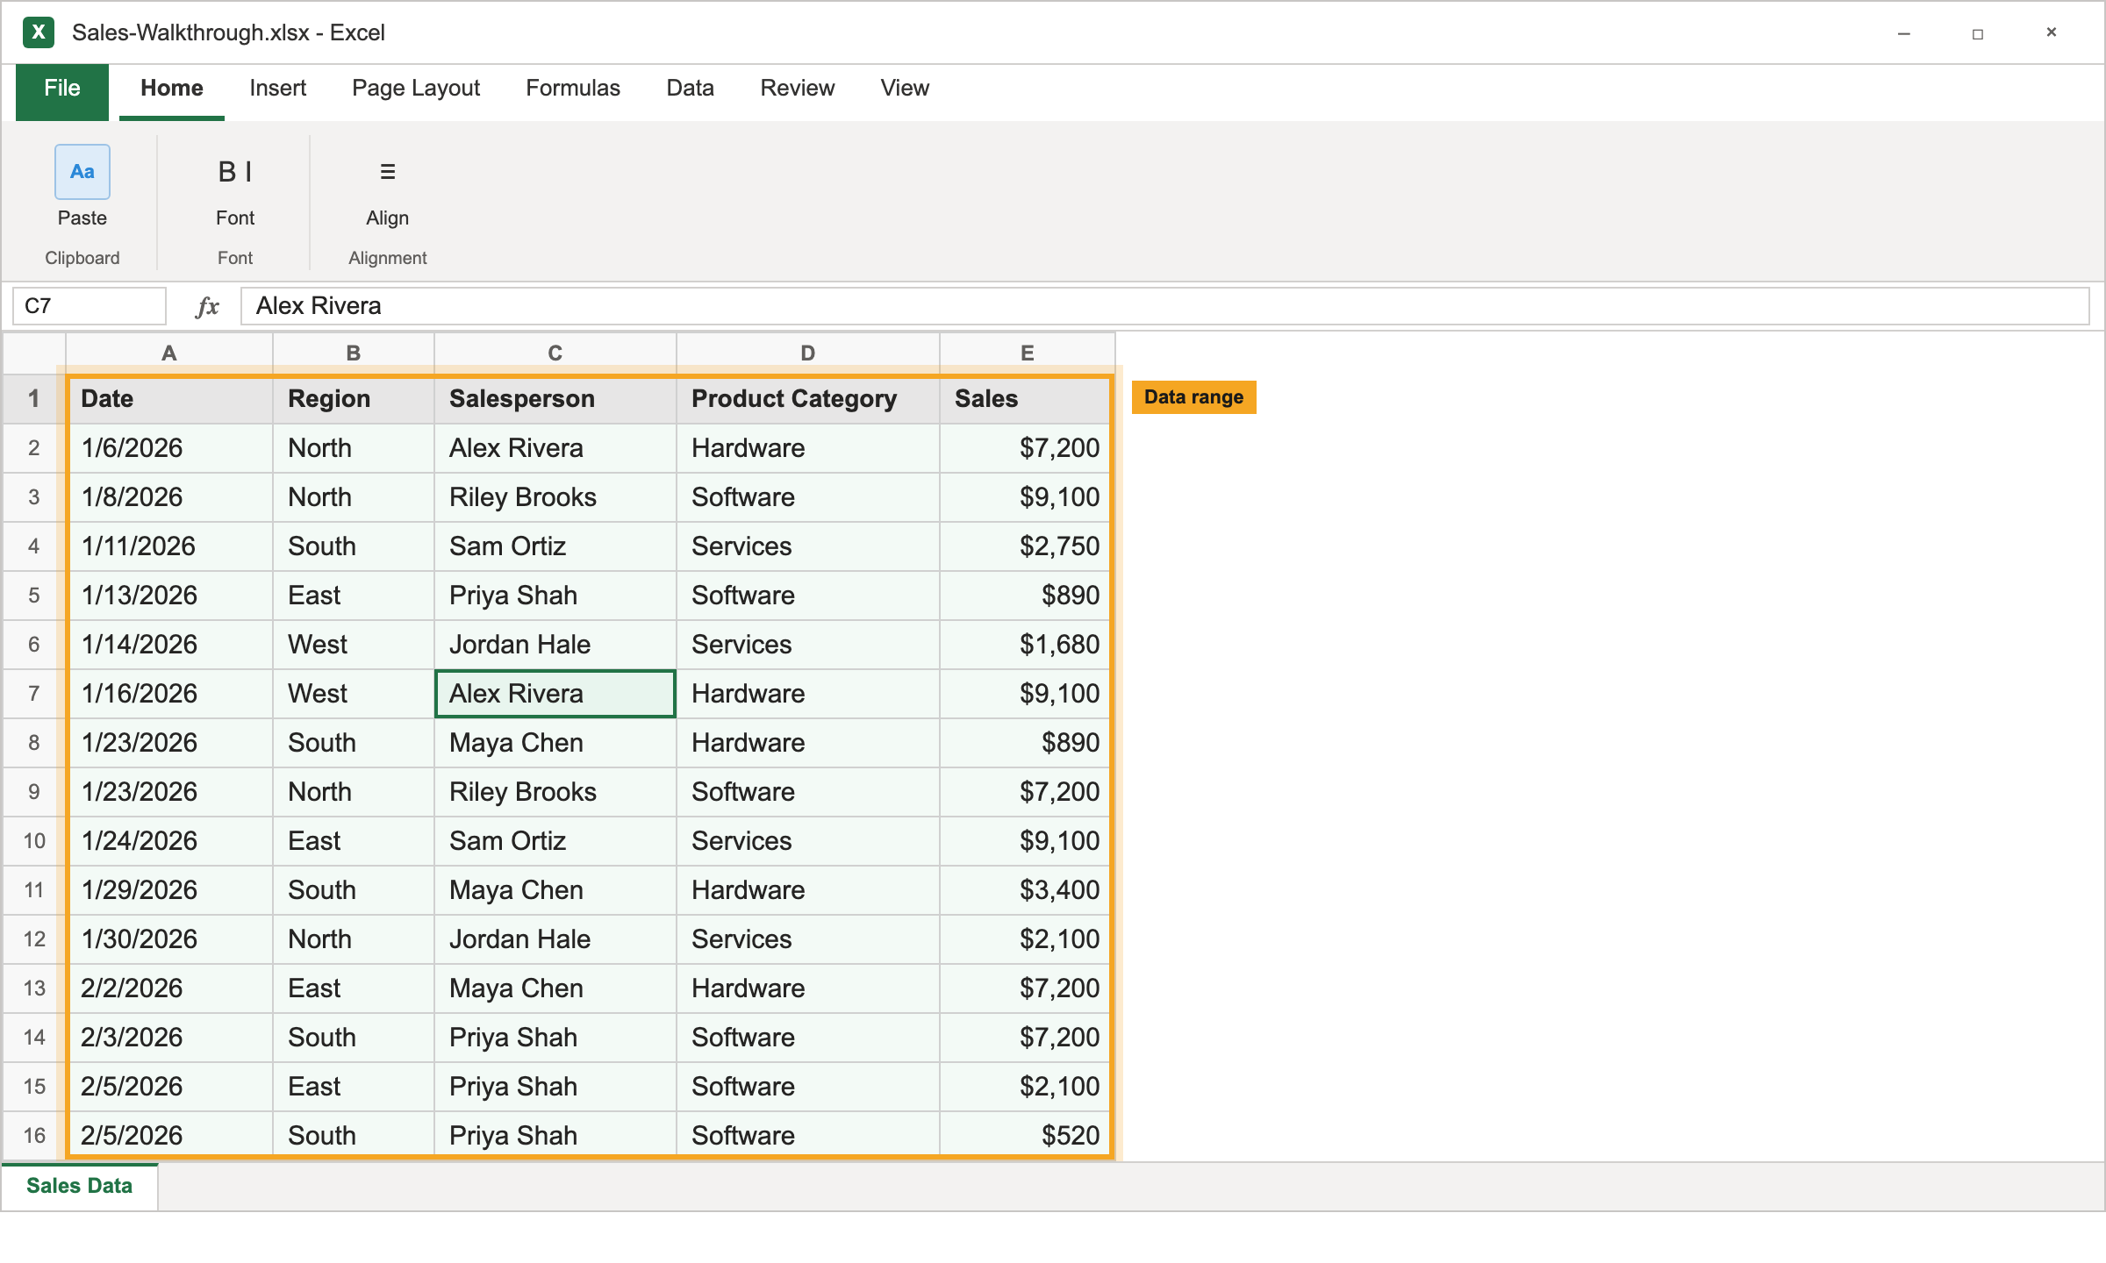The width and height of the screenshot is (2106, 1263).
Task: Click the Name Box showing C7
Action: pos(90,306)
